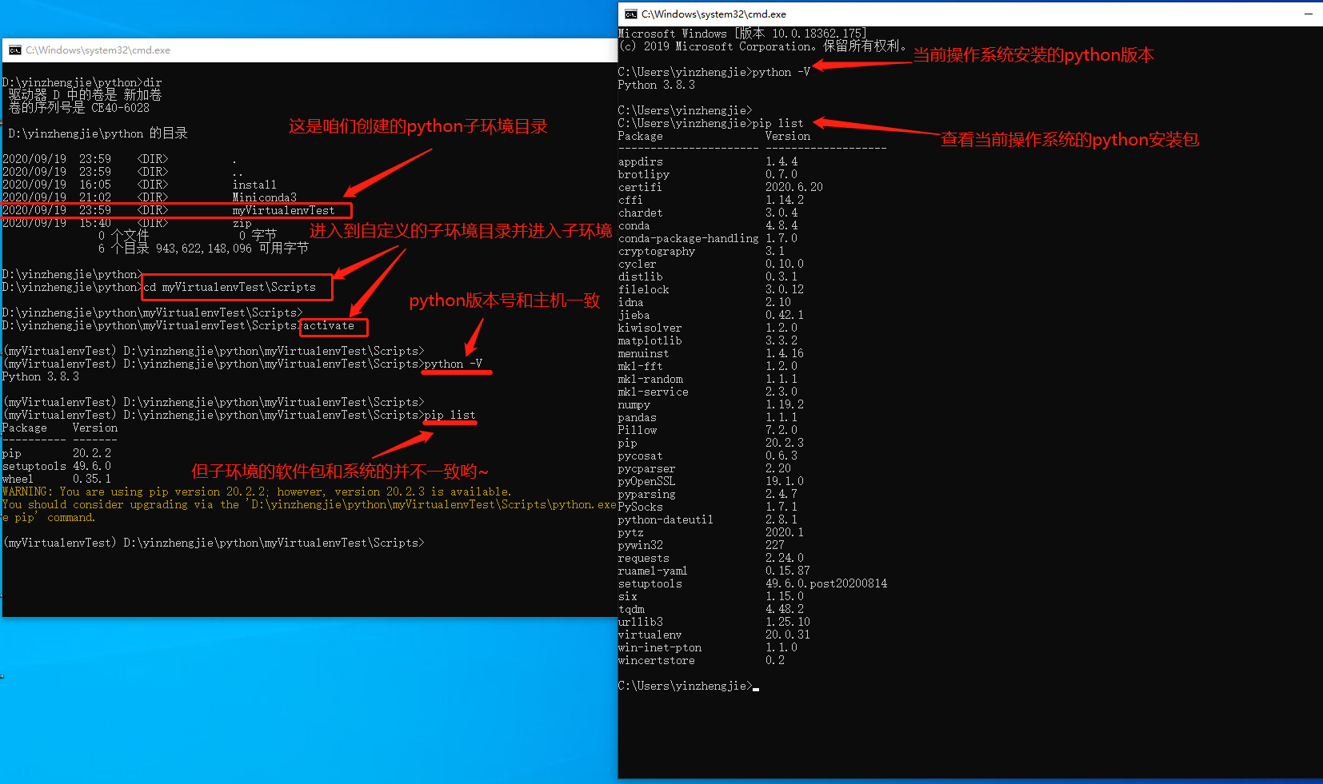The image size is (1323, 784).
Task: Click the 'requests' package line
Action: pos(643,558)
